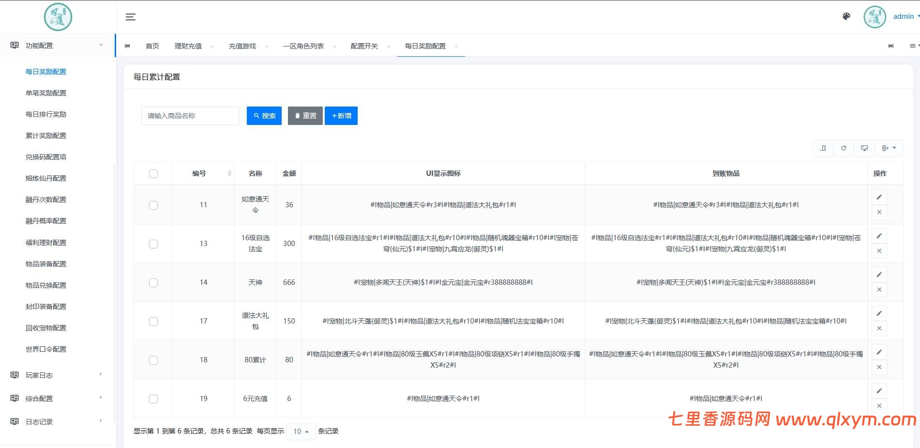Toggle fullscreen view of the table
This screenshot has height=448, width=920.
[x=864, y=148]
